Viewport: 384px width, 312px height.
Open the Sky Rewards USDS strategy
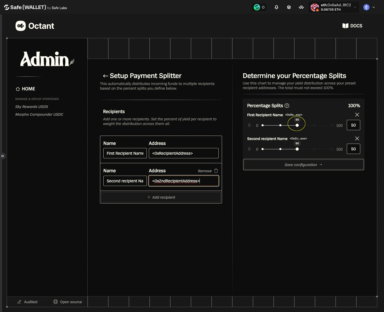click(32, 107)
